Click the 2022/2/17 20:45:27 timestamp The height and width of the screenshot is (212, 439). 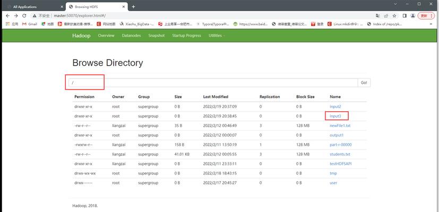(220, 183)
